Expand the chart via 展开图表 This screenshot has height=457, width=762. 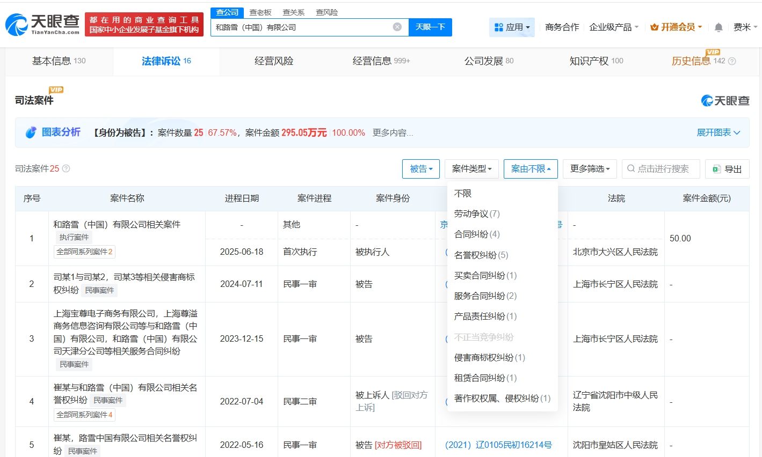718,132
